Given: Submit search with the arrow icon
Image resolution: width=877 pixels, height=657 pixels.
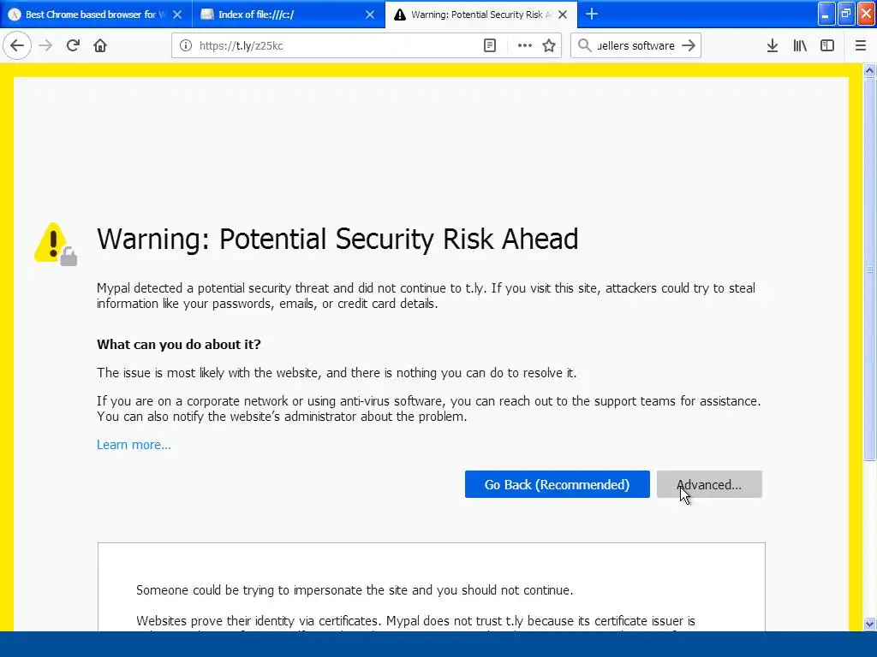Looking at the screenshot, I should pyautogui.click(x=689, y=45).
